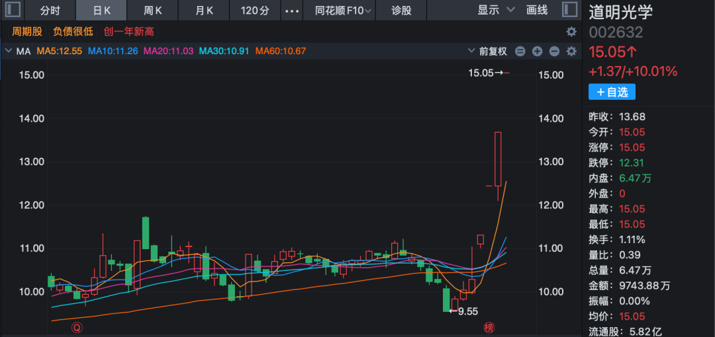The height and width of the screenshot is (337, 715).
Task: Open the 画线 drawing tool
Action: click(x=537, y=10)
